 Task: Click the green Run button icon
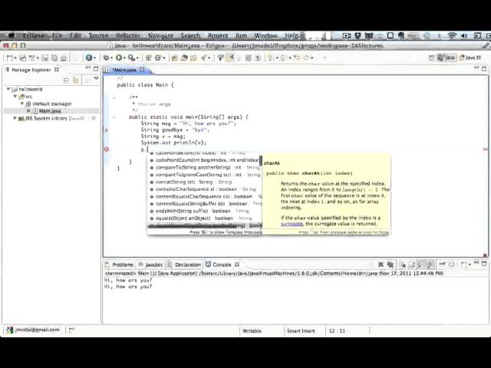[x=119, y=58]
